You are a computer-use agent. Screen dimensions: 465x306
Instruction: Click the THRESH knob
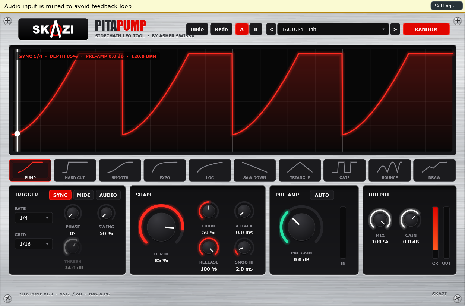tap(73, 247)
